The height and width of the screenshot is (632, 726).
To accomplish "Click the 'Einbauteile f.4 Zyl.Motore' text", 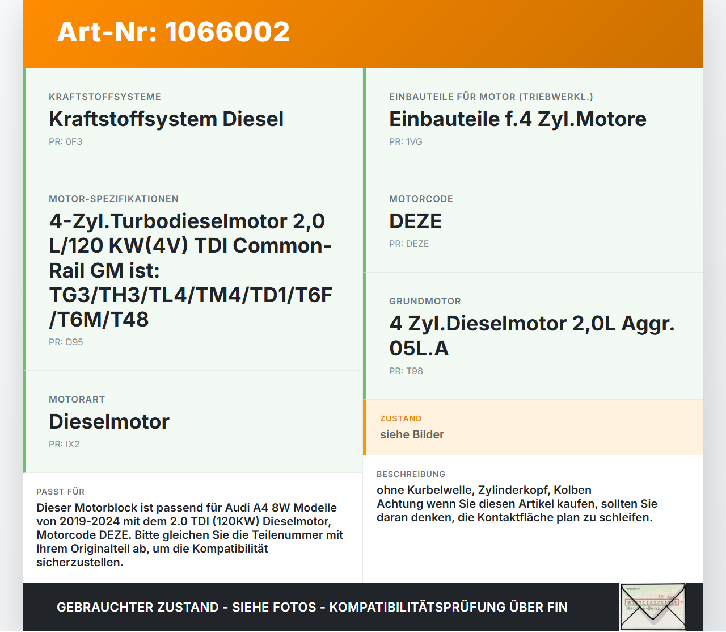I will click(x=518, y=119).
